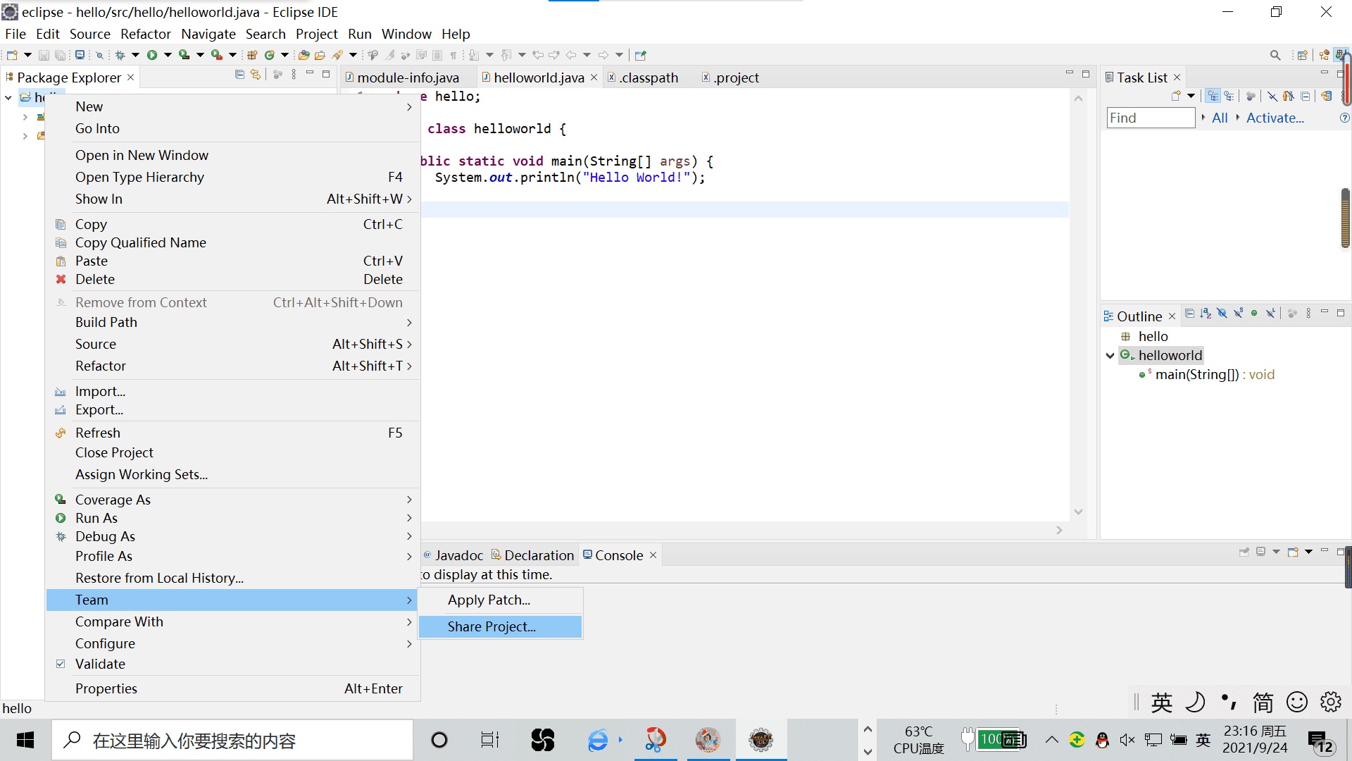
Task: Click the Eclipse icon in the Windows taskbar
Action: (x=761, y=740)
